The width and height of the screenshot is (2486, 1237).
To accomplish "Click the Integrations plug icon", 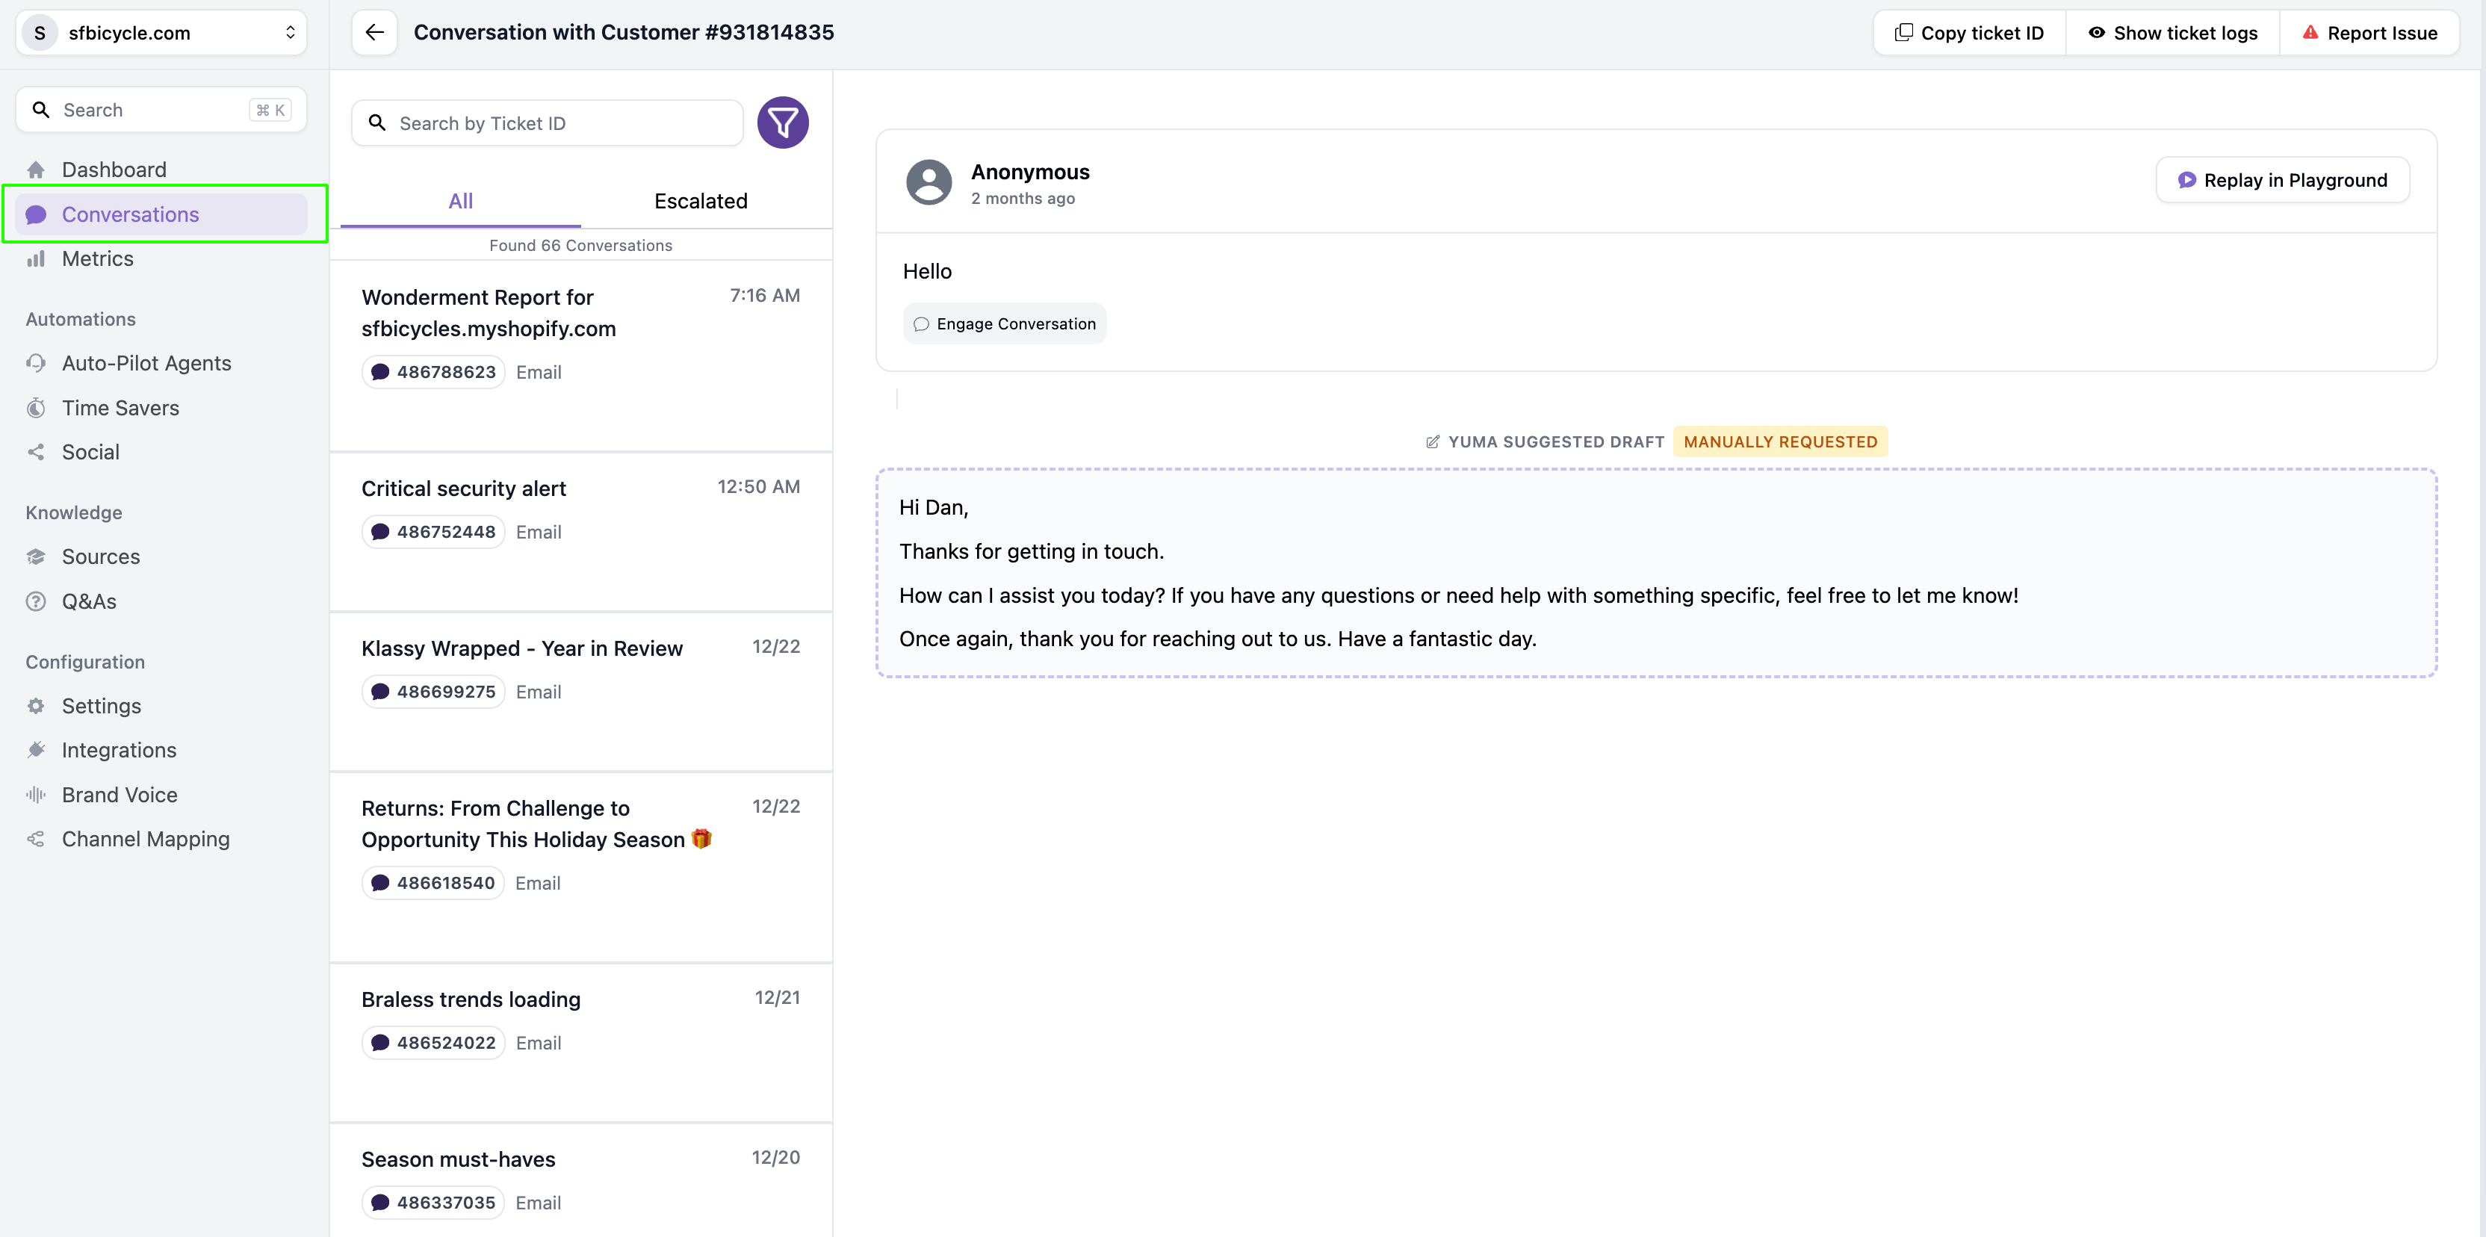I will (x=36, y=750).
